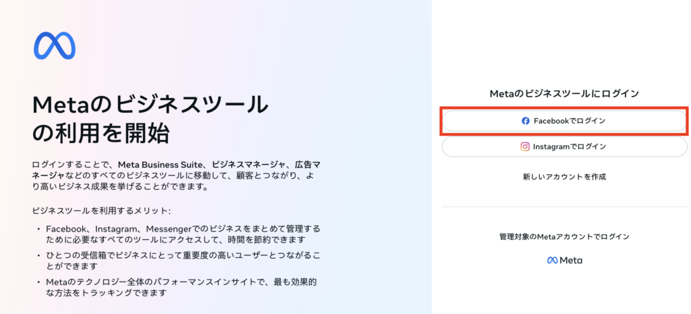The height and width of the screenshot is (314, 691).
Task: Click the Meta wordmark beside the small logo
Action: [571, 260]
